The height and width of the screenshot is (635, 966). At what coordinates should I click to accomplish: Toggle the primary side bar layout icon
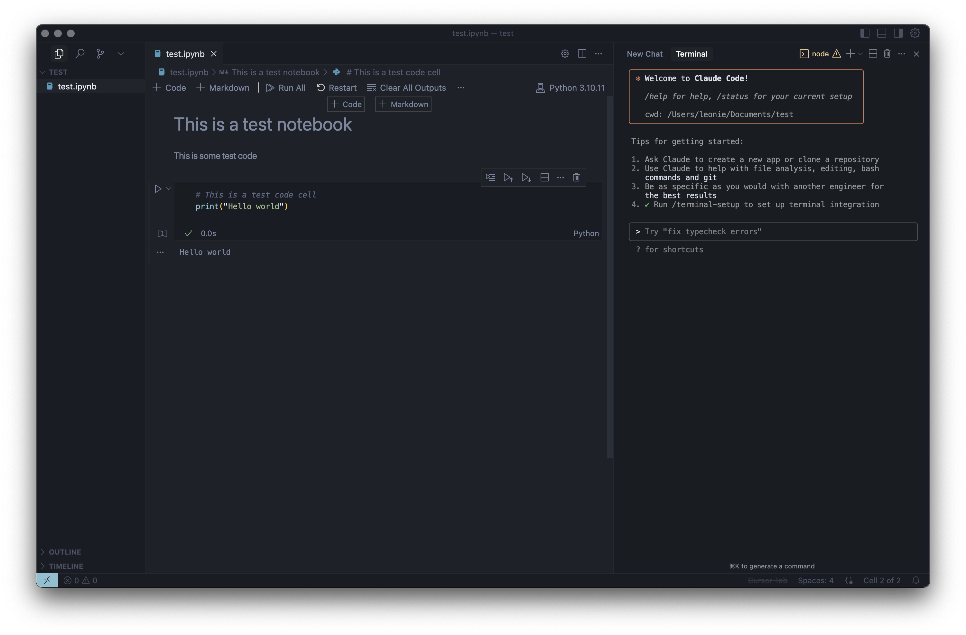865,33
